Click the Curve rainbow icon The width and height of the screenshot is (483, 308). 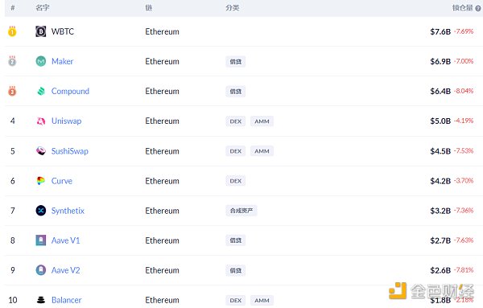click(x=41, y=181)
